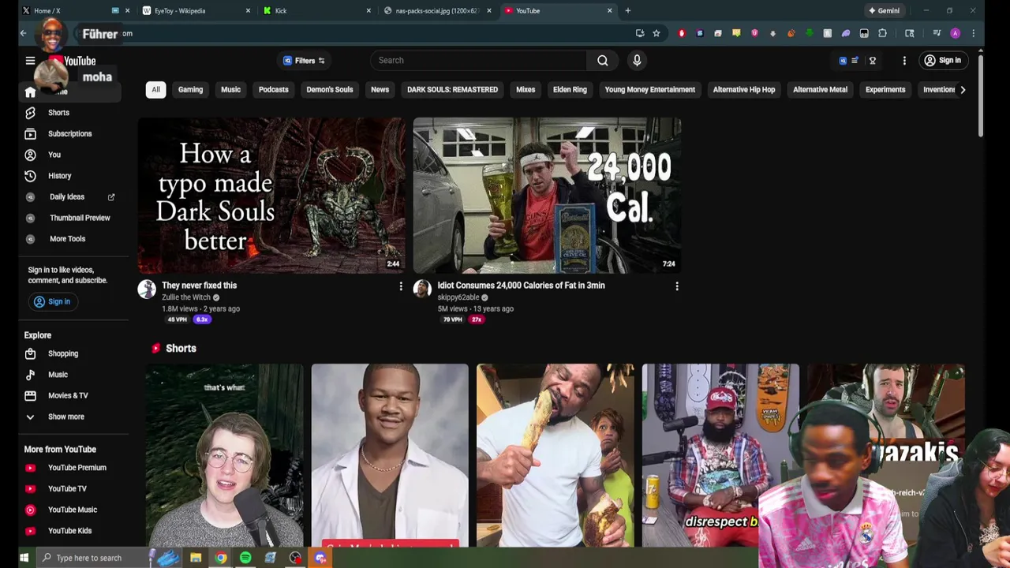This screenshot has height=568, width=1010.
Task: Open Thumbnail Preview in sidebar
Action: [x=80, y=218]
